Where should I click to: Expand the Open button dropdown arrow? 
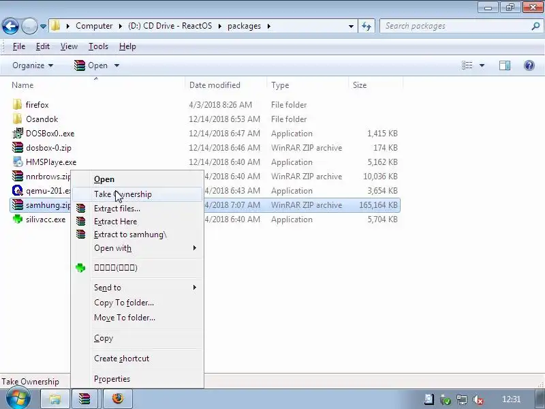tap(116, 65)
